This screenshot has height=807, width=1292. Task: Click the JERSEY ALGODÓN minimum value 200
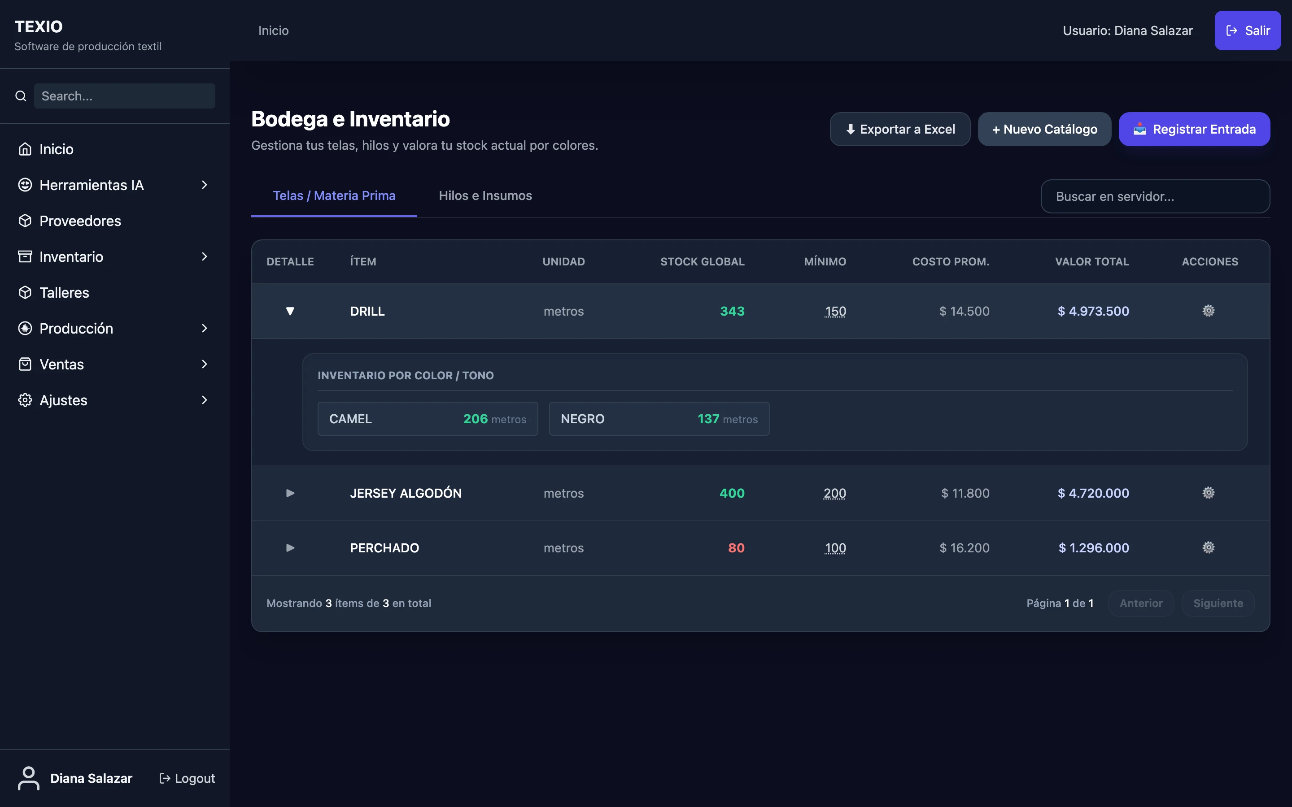pos(834,493)
